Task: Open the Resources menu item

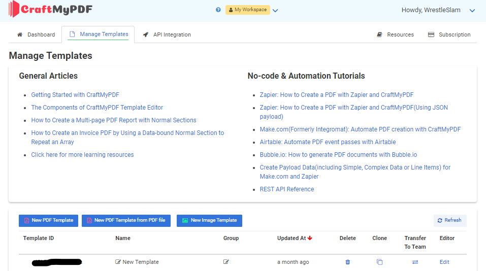Action: (395, 35)
